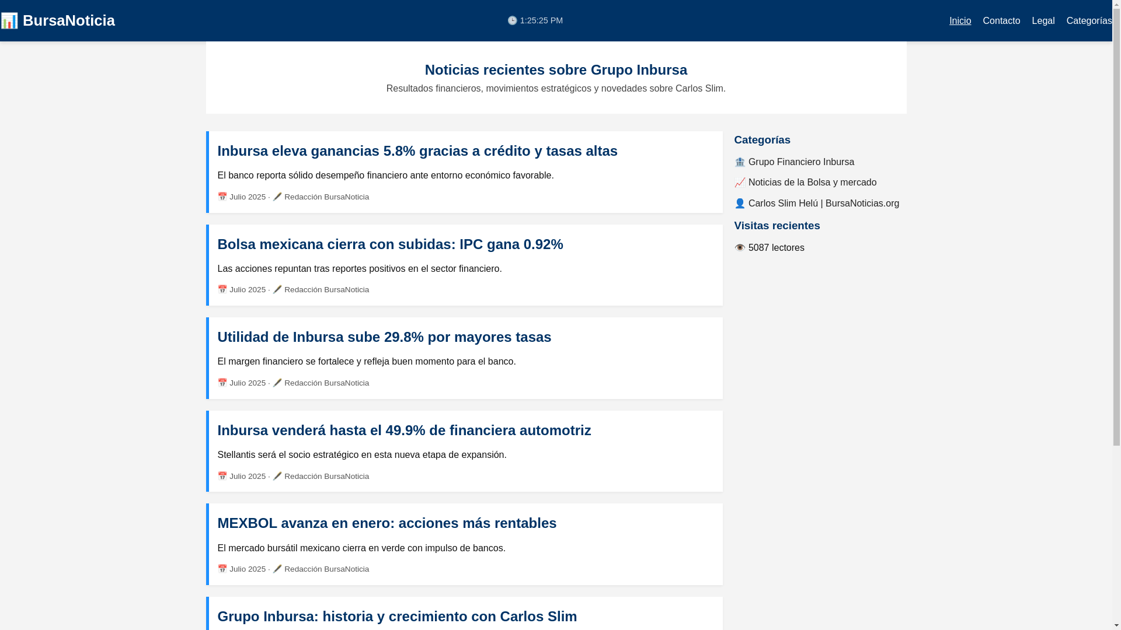
Task: Open the Contacto menu item
Action: [1001, 21]
